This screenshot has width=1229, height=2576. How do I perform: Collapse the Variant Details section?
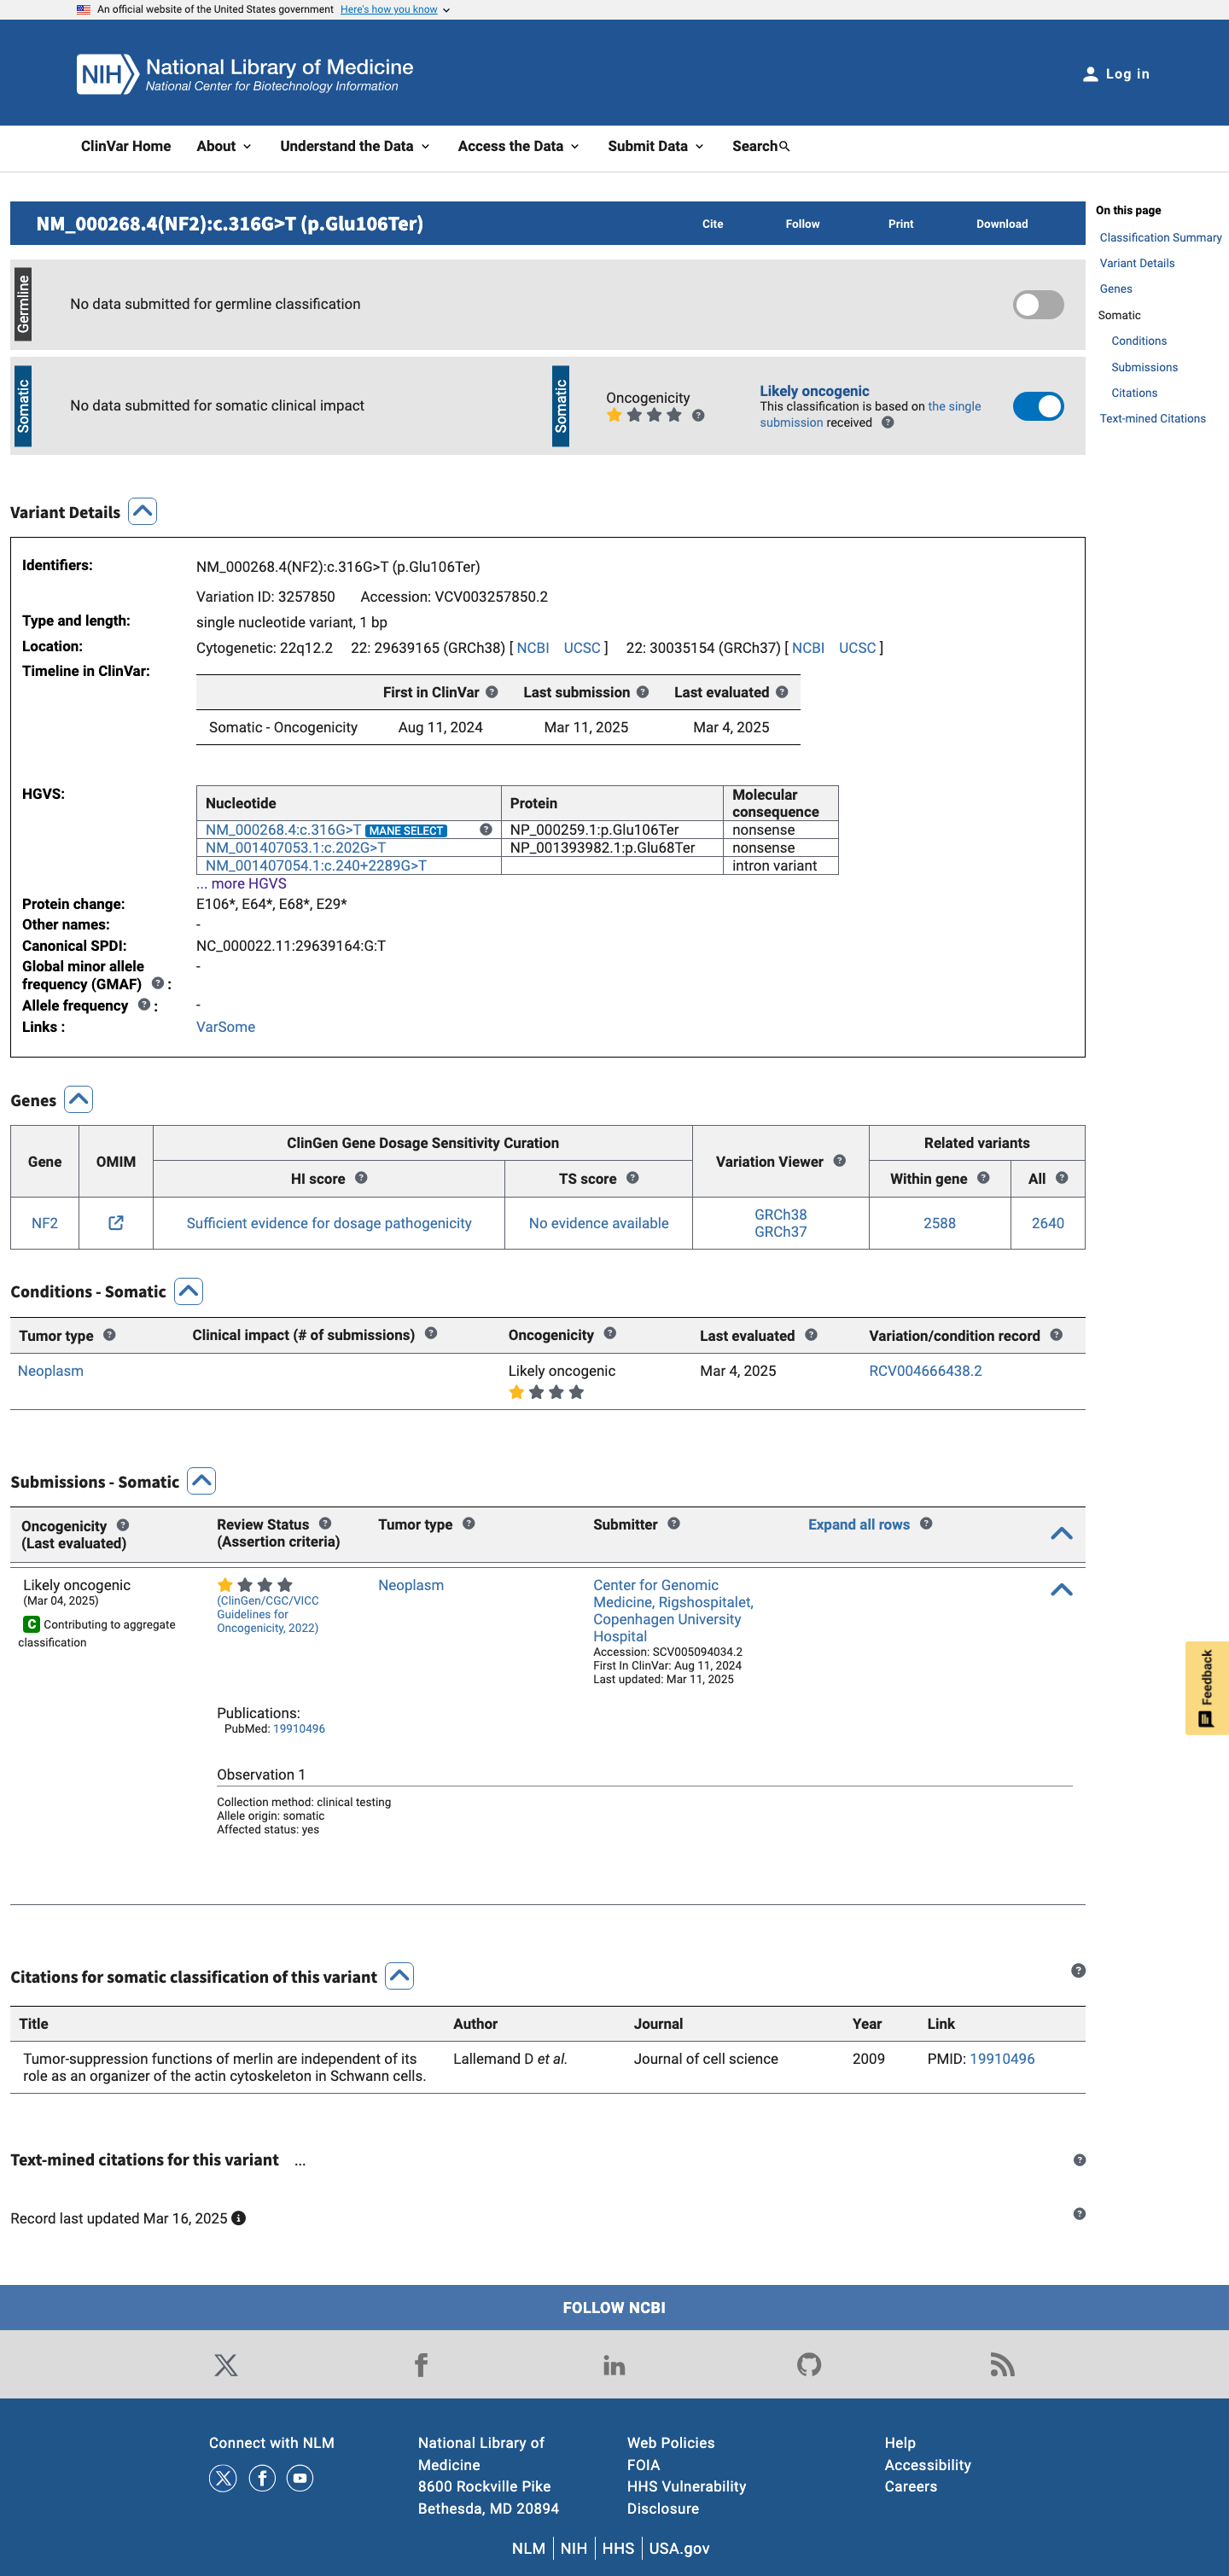click(x=143, y=512)
